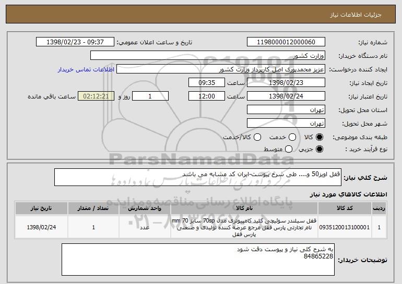Choose the متوسط purchase type radio

(x=289, y=149)
